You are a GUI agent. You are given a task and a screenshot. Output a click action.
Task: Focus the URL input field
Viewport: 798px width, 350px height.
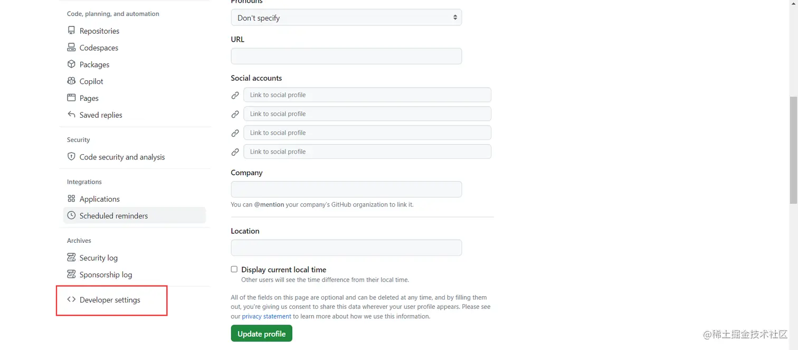click(x=346, y=56)
